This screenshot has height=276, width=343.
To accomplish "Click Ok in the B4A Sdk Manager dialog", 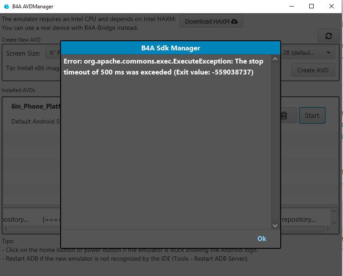I will [261, 238].
